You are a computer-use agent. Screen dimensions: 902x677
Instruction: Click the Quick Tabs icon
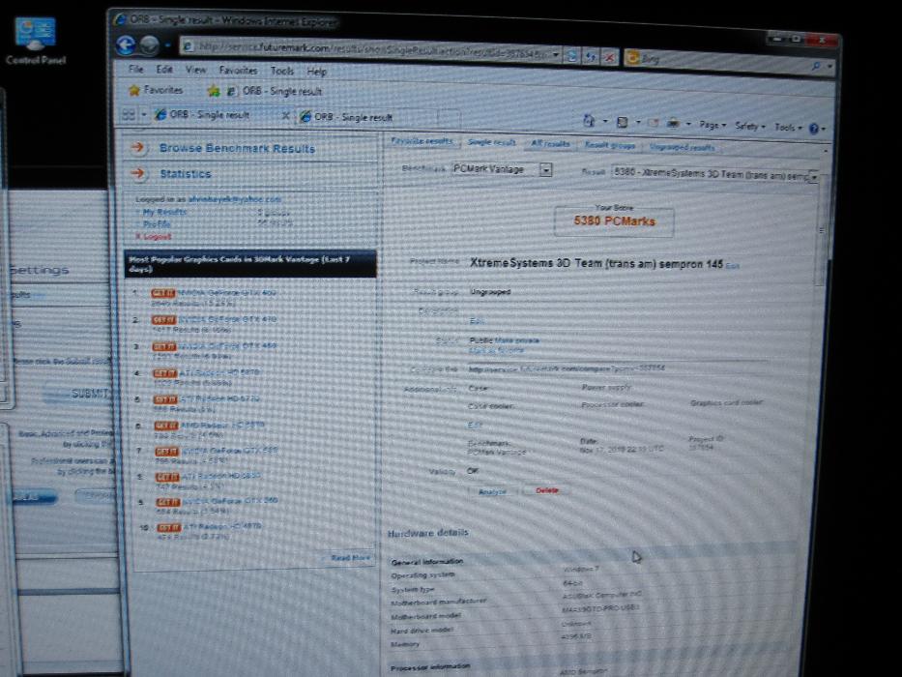pyautogui.click(x=129, y=114)
